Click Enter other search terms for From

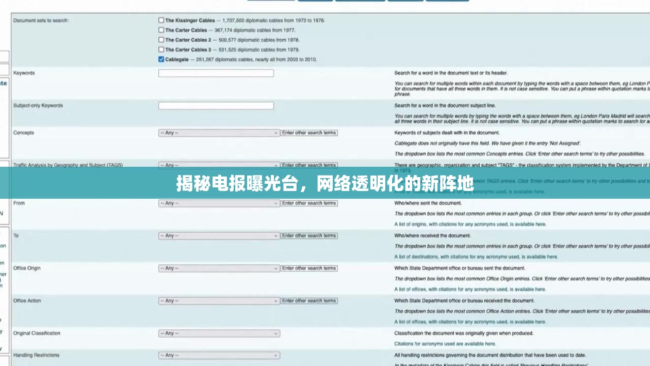point(309,203)
